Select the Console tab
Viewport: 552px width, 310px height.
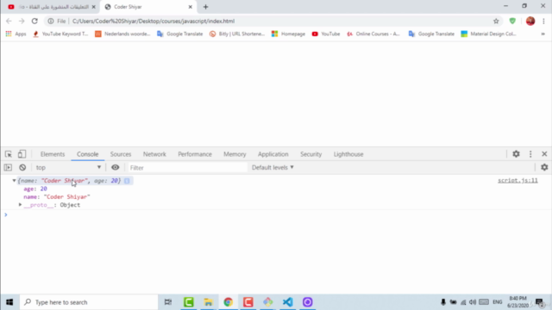tap(88, 154)
